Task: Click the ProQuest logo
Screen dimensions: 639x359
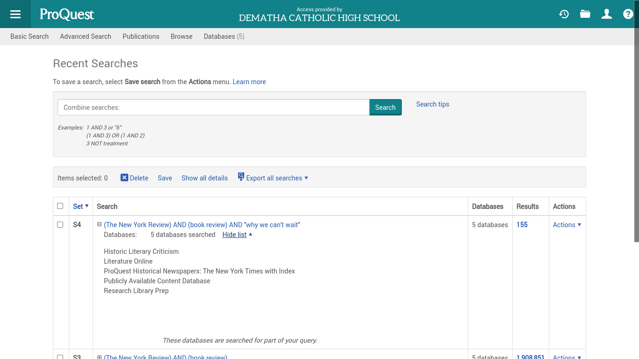Action: [67, 14]
